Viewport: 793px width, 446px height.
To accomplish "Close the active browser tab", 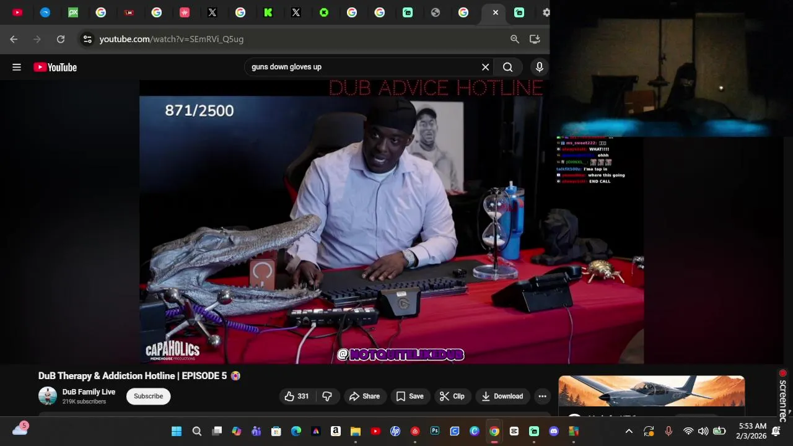I will pyautogui.click(x=495, y=12).
